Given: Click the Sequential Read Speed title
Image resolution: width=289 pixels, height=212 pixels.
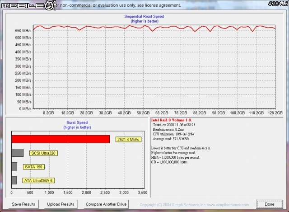Looking at the screenshot, I should (x=144, y=16).
